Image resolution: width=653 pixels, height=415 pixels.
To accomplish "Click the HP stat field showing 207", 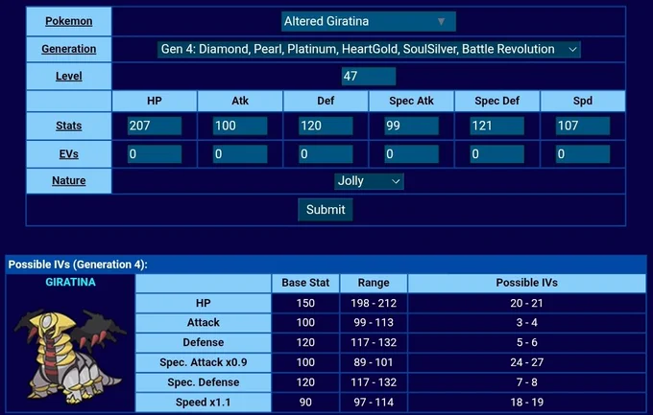I will (x=155, y=126).
